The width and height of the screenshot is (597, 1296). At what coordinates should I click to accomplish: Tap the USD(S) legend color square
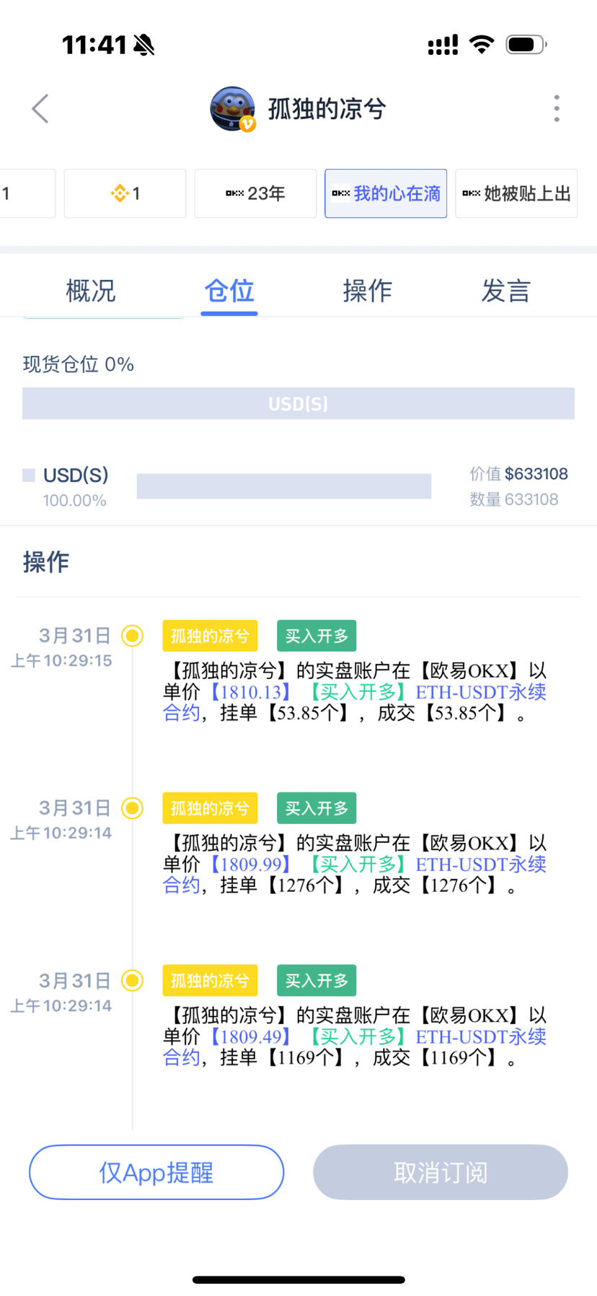tap(29, 475)
